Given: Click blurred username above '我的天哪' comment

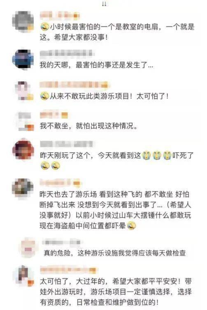Looking at the screenshot, I should coord(66,54).
